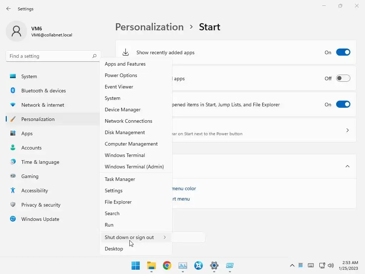The width and height of the screenshot is (365, 274).
Task: Go to Bluetooth & devices settings
Action: 53,90
